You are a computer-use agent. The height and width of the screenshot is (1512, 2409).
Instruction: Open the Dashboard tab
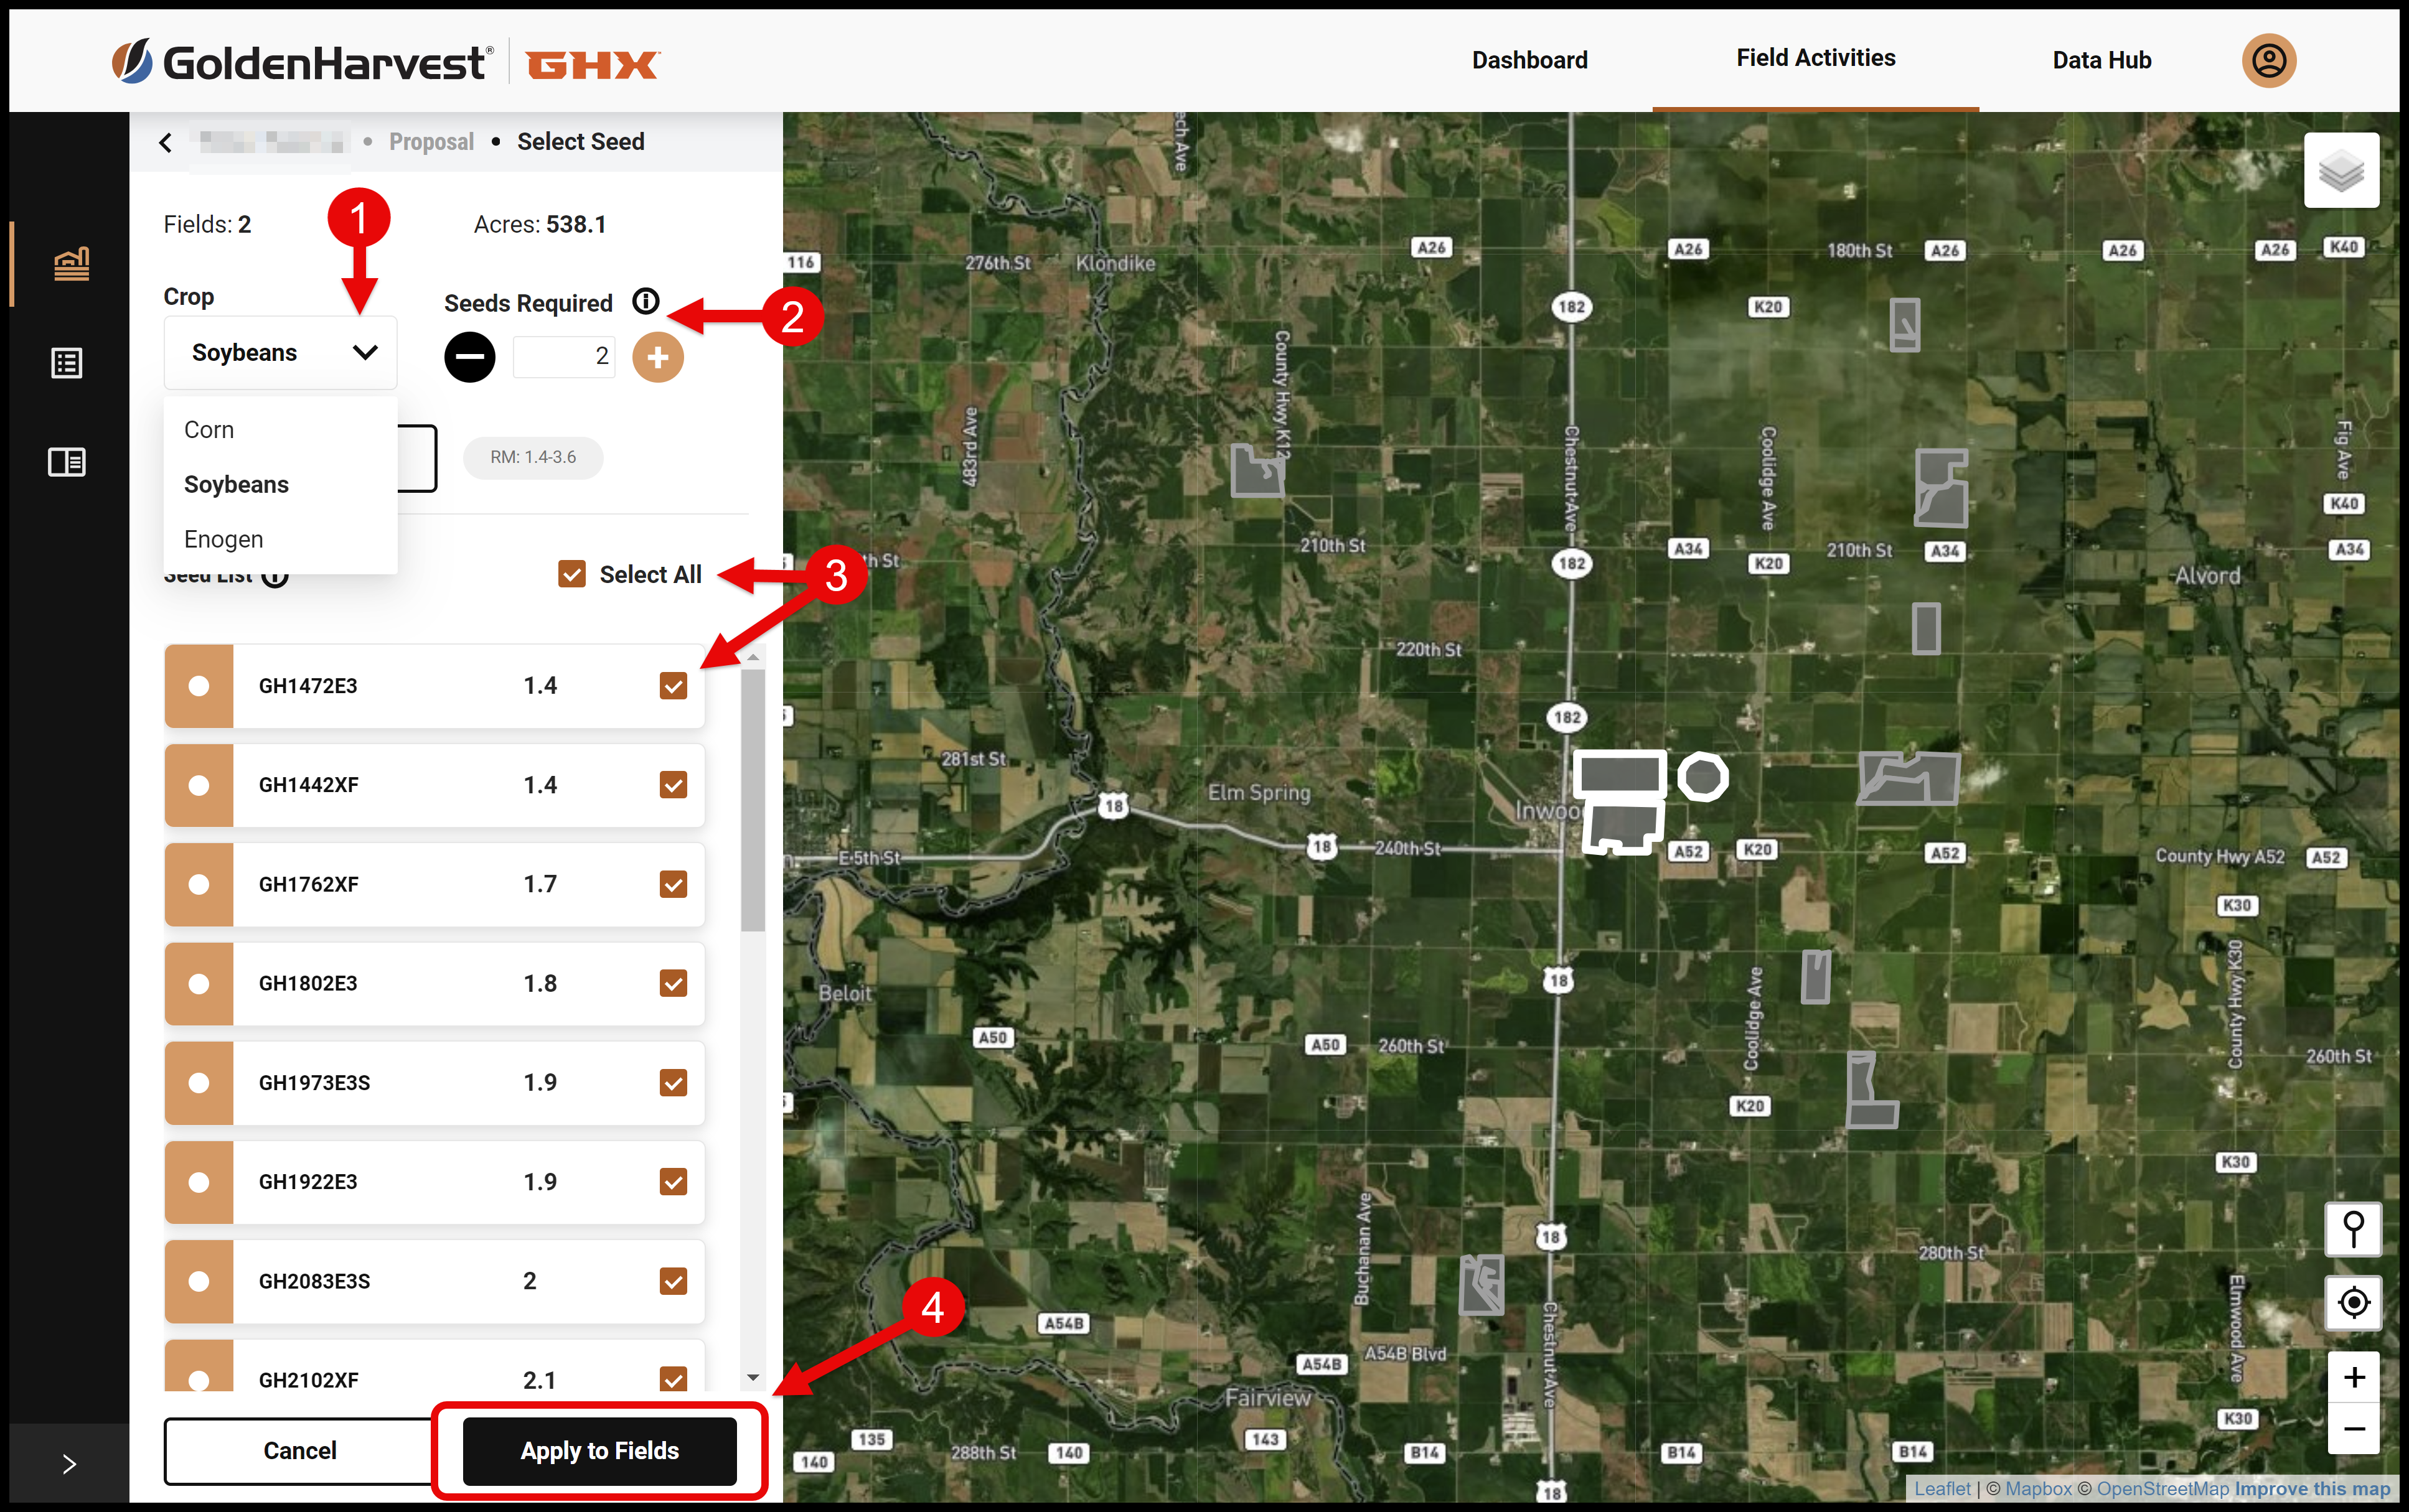point(1529,60)
